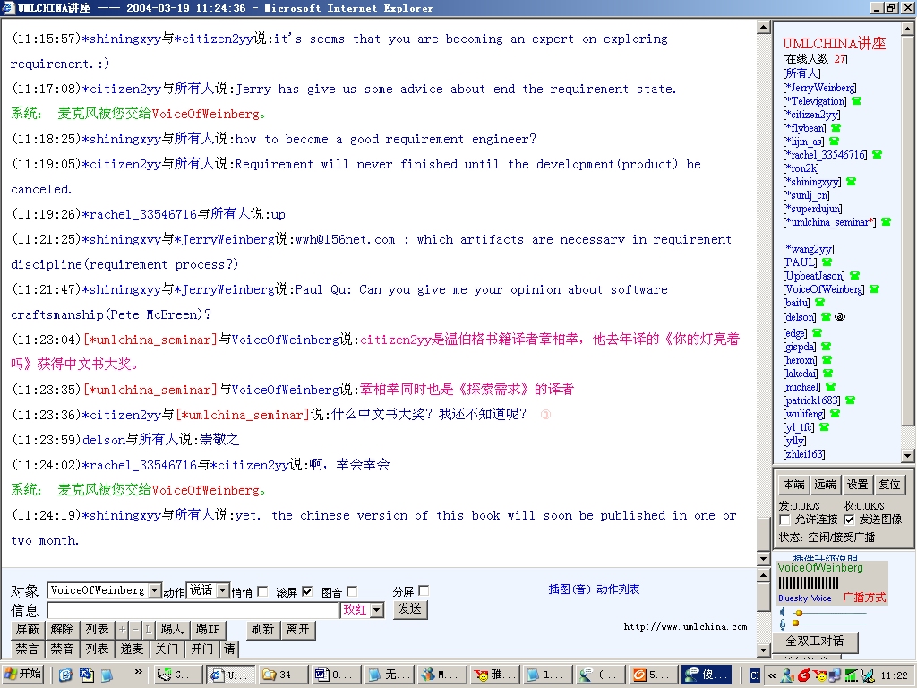Click the 刷新 refresh button
The height and width of the screenshot is (688, 917).
click(x=263, y=630)
